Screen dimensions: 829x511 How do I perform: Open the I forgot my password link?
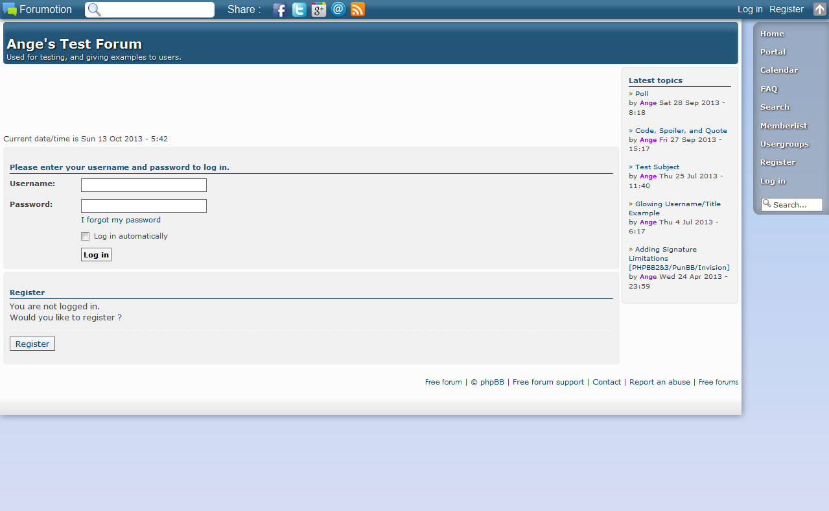click(x=121, y=220)
